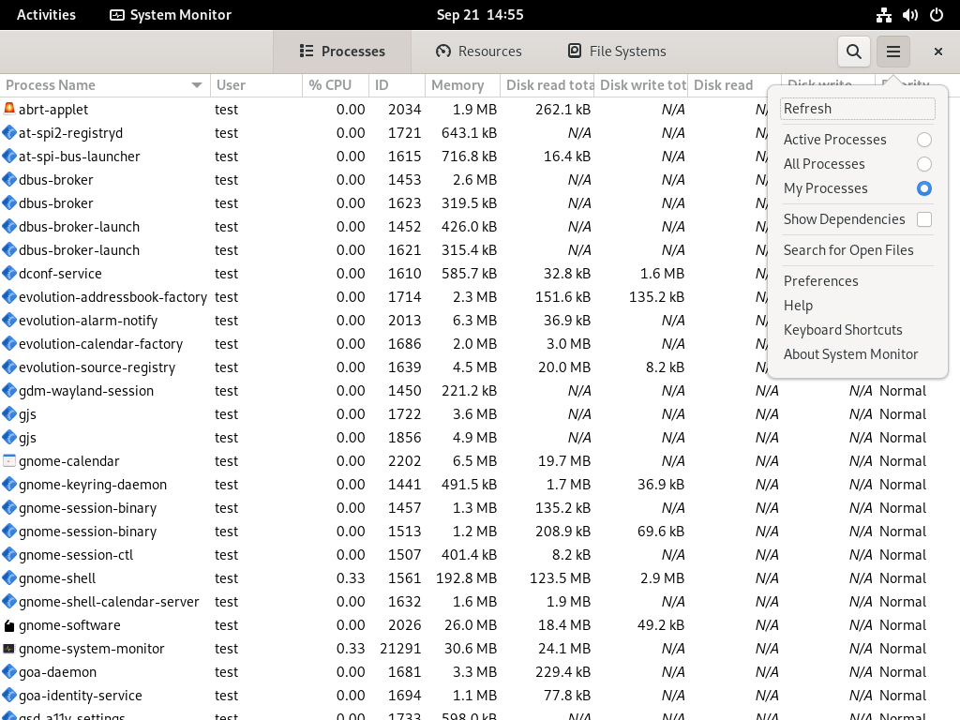
Task: Sort by the % CPU column header
Action: click(336, 85)
